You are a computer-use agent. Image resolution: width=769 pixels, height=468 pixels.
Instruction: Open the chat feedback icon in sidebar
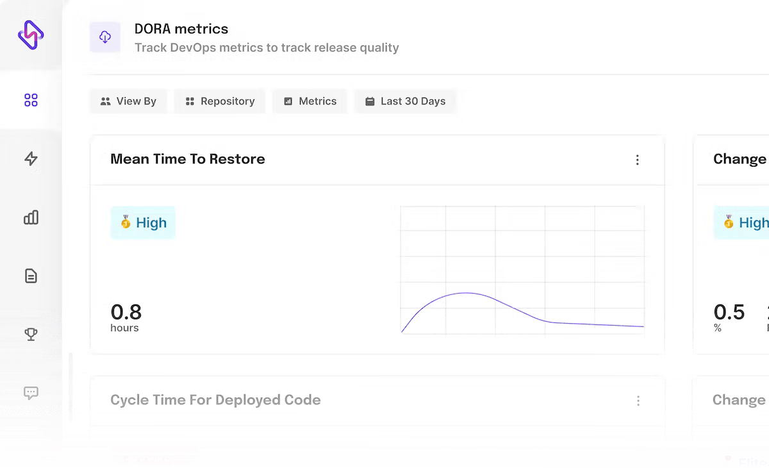(x=31, y=392)
